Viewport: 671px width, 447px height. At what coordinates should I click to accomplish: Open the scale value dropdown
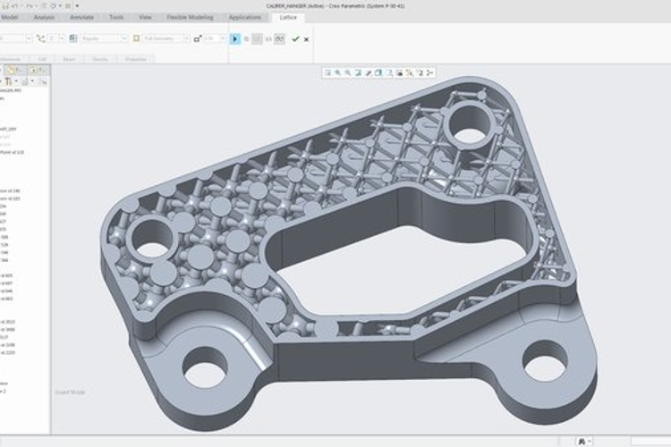pos(220,38)
